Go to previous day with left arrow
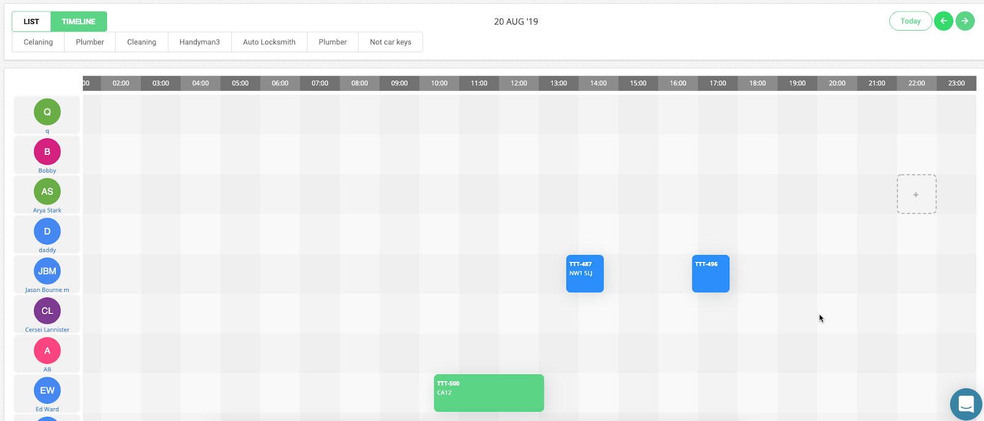The height and width of the screenshot is (421, 984). click(943, 21)
